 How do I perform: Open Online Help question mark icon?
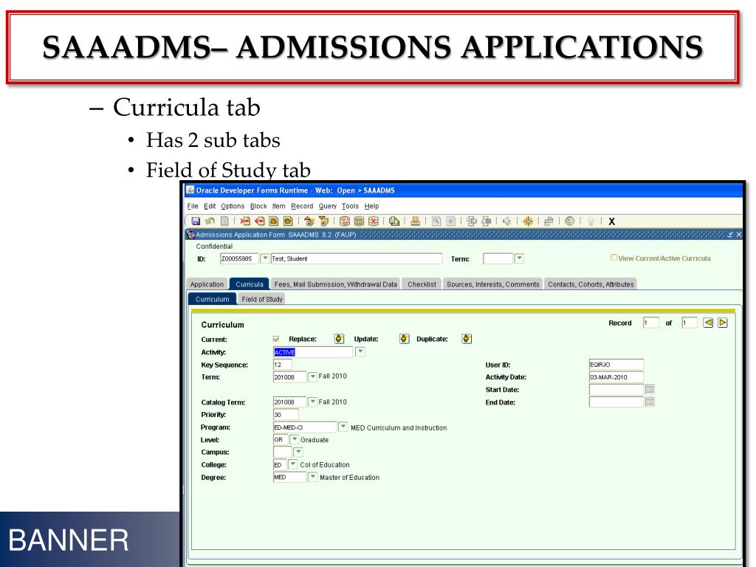tap(569, 221)
